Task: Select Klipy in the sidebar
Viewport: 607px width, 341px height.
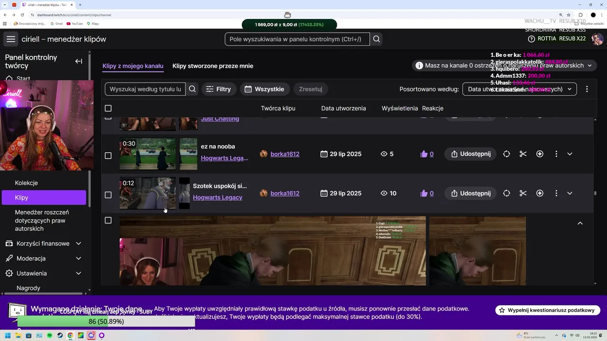Action: pos(44,197)
